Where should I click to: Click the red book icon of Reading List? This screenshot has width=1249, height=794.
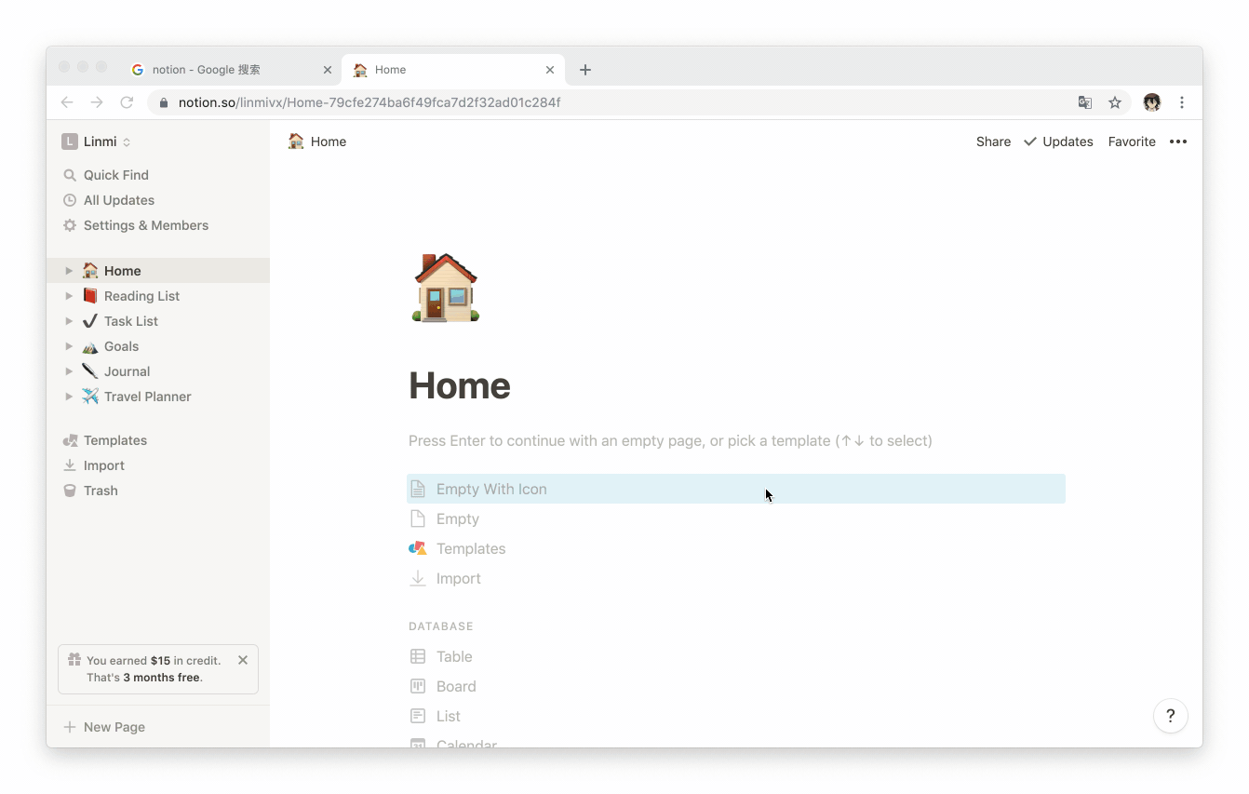pos(90,296)
